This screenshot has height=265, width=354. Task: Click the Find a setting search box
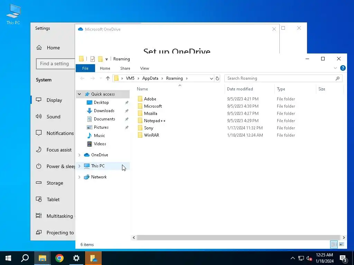pyautogui.click(x=56, y=64)
